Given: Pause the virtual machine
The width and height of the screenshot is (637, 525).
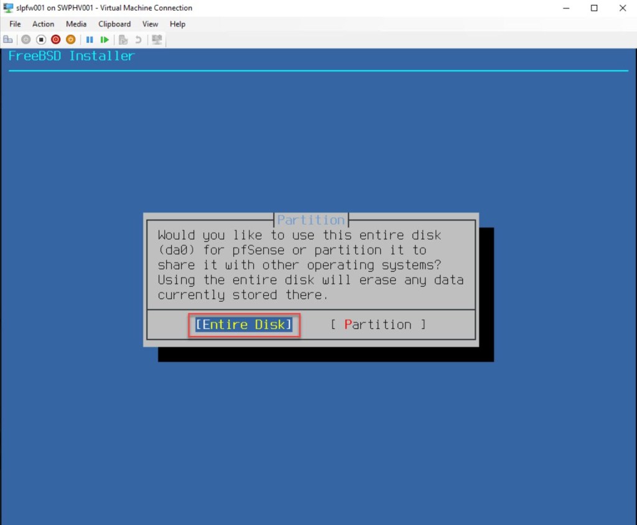Looking at the screenshot, I should click(x=90, y=40).
